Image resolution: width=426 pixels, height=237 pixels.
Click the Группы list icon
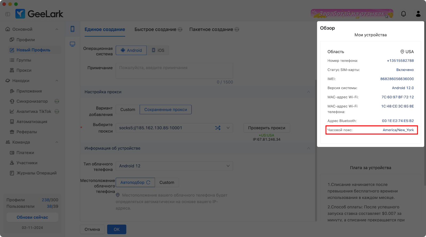12,60
